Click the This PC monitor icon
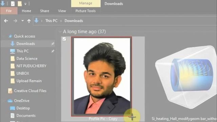 click(13, 51)
